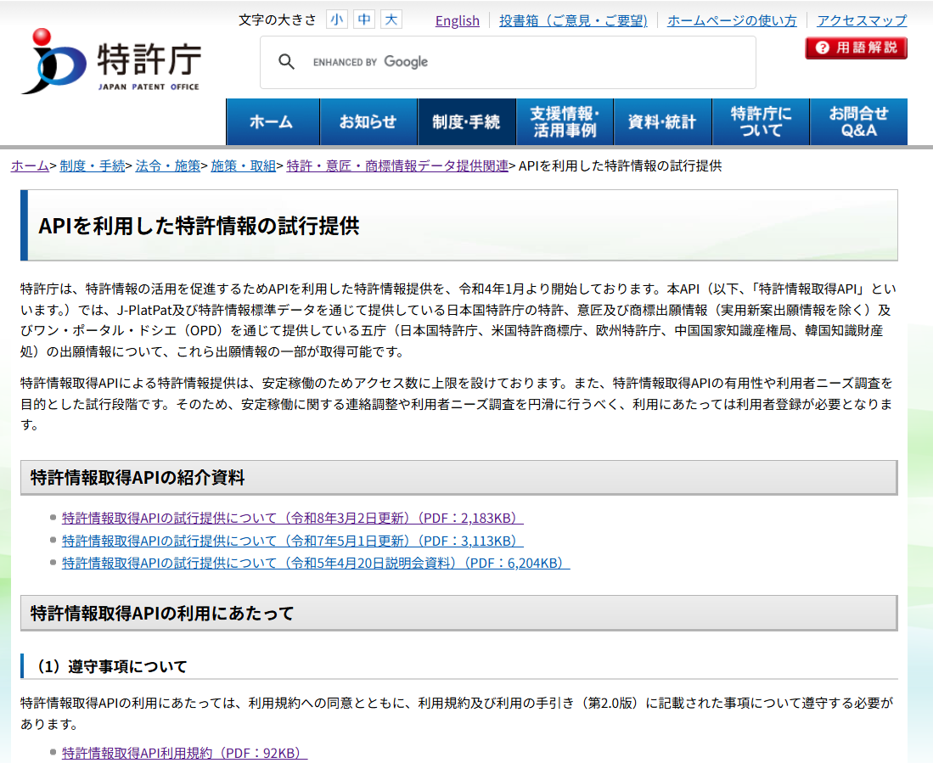Set text size to 中

364,20
